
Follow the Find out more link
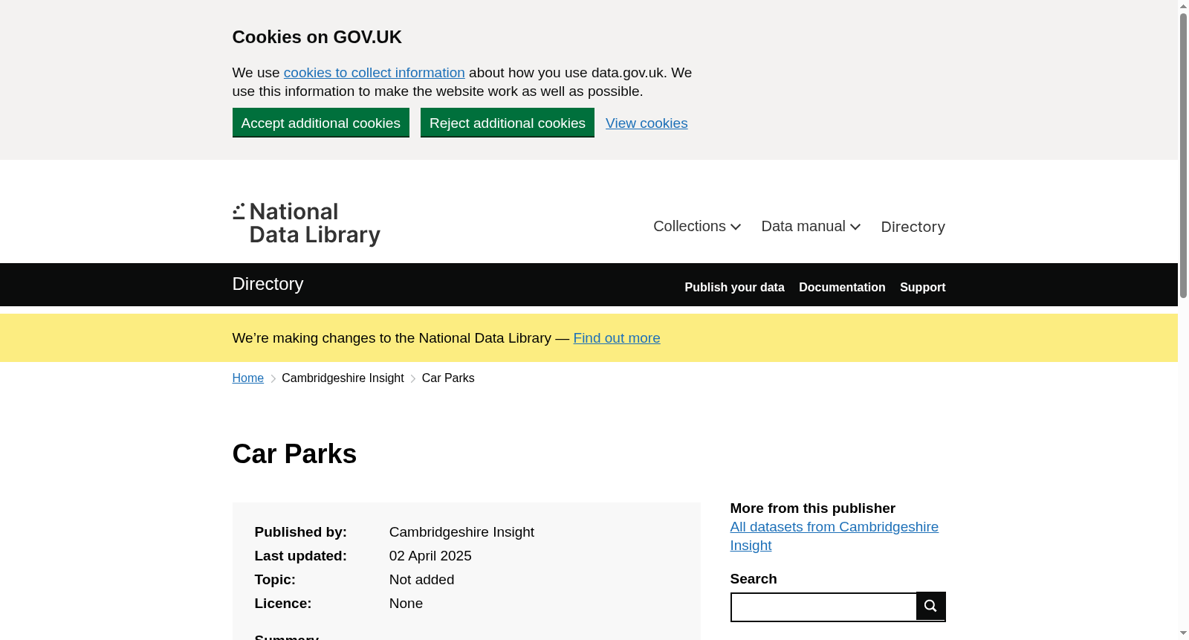[x=617, y=338]
